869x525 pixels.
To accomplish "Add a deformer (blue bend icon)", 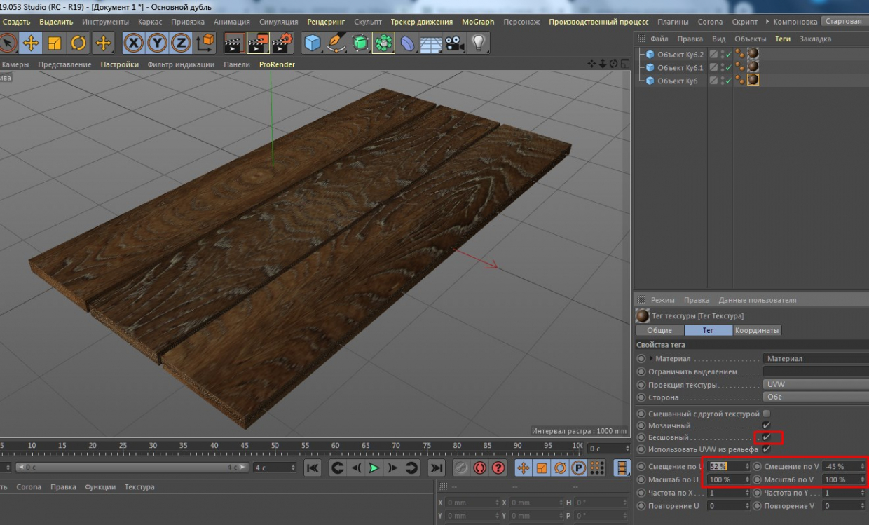I will tap(407, 43).
